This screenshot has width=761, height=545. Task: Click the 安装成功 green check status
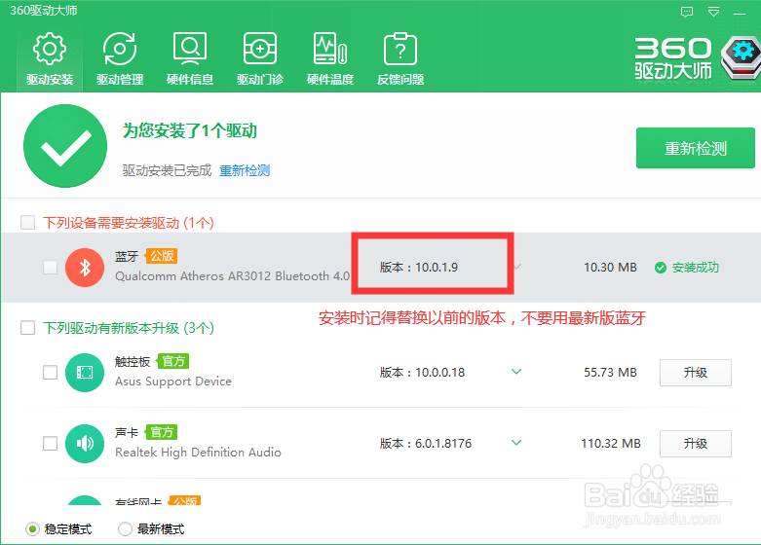pyautogui.click(x=686, y=268)
